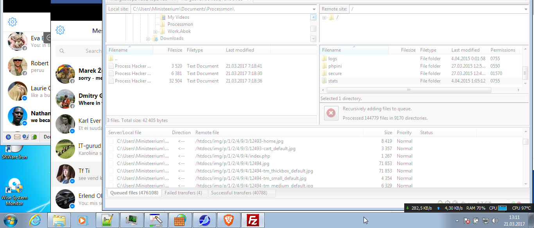Select queued /htdocs/img/p/1/2/4/9/4/index.php row

(x=315, y=156)
